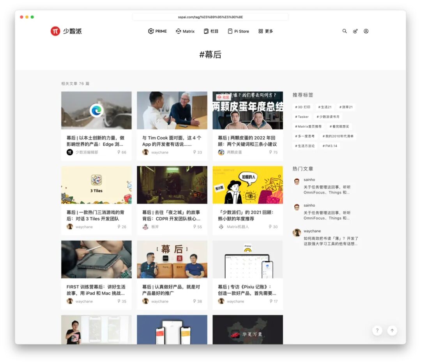
Task: Open the Edge browser article title
Action: [96, 141]
